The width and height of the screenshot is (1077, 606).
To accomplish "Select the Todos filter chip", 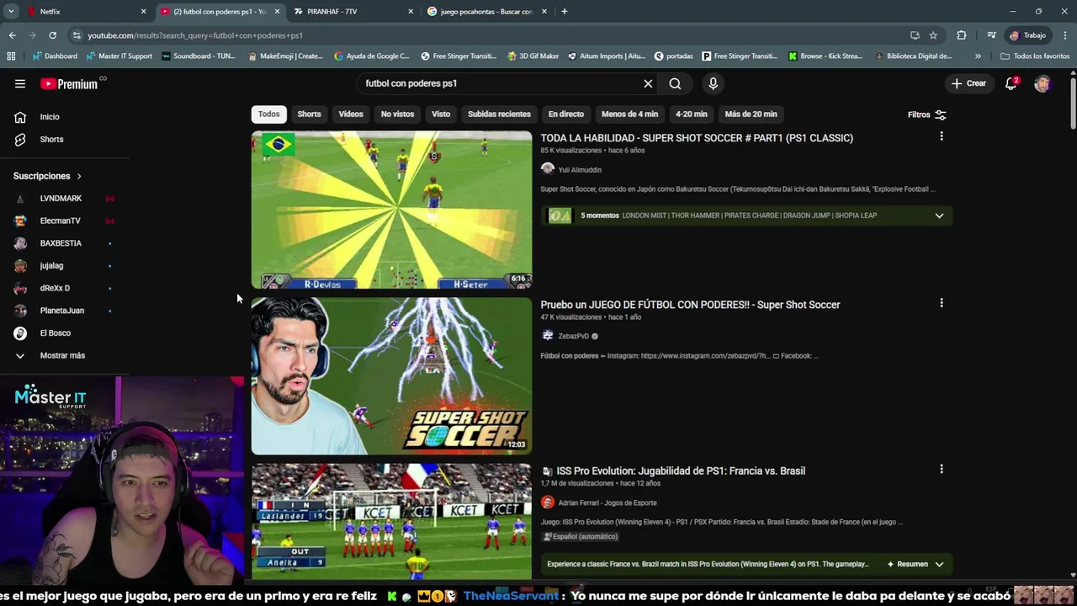I will [x=268, y=114].
